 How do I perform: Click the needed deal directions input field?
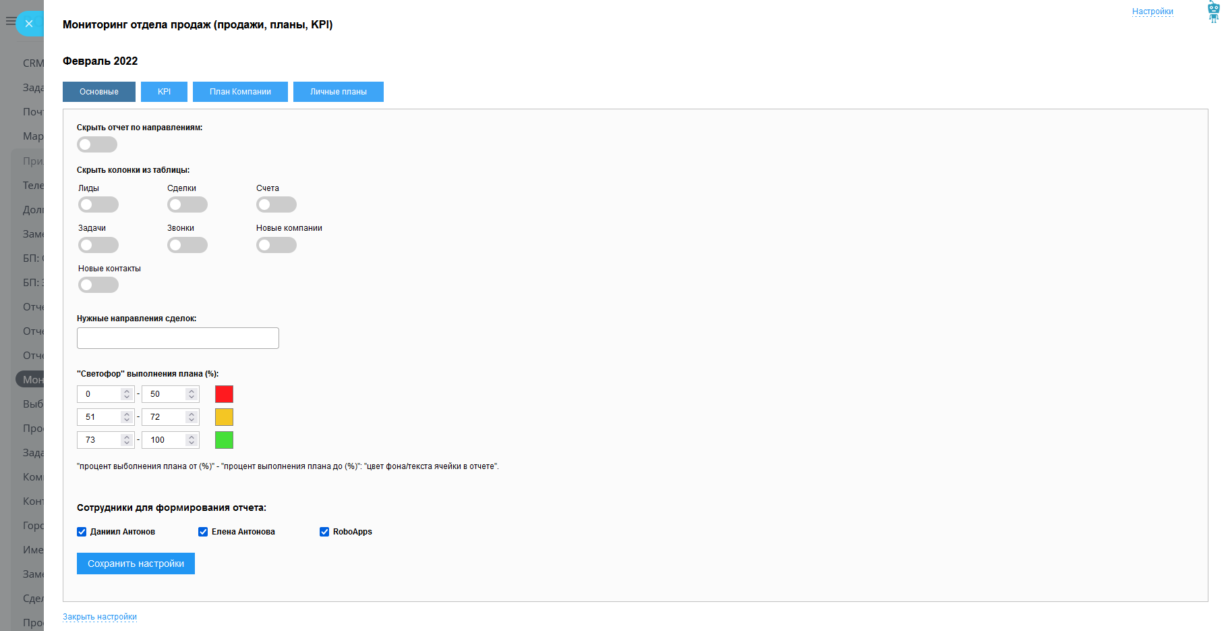[x=178, y=338]
